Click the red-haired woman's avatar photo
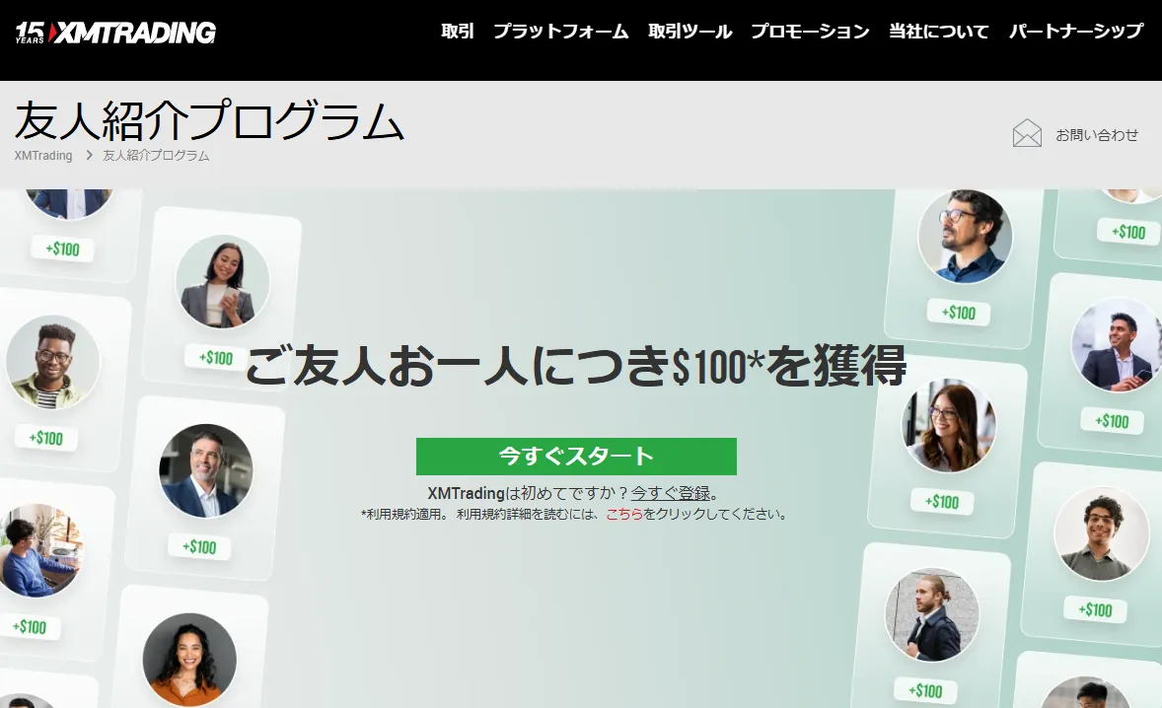Image resolution: width=1162 pixels, height=708 pixels. pos(947,424)
